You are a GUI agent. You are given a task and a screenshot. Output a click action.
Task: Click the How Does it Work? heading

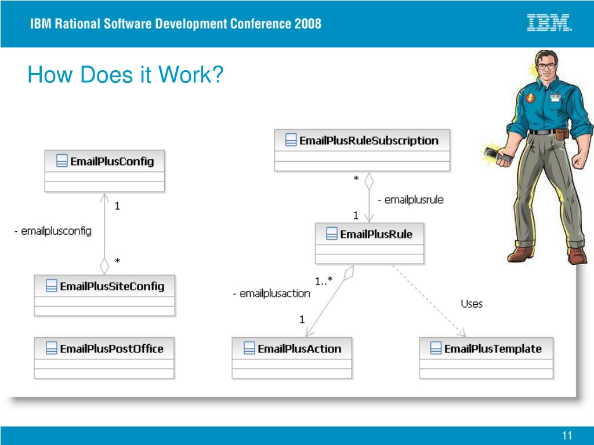pyautogui.click(x=125, y=74)
